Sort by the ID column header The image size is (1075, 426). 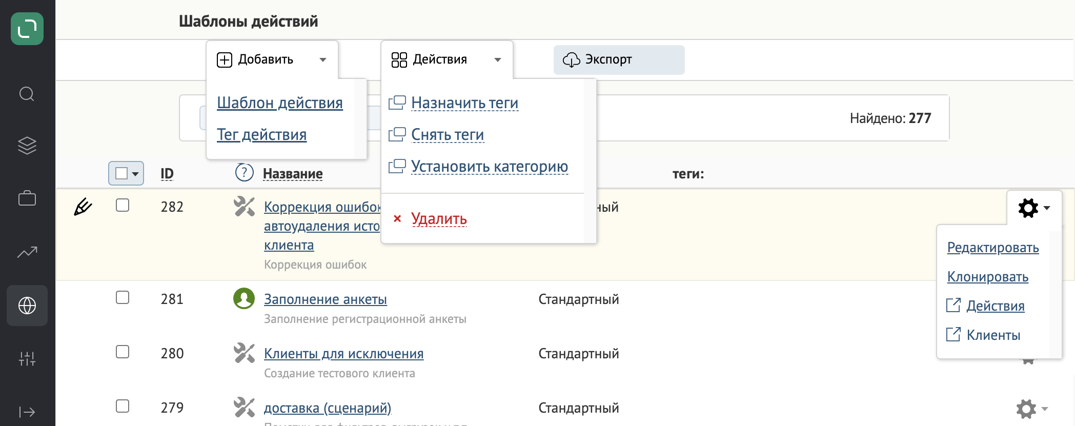click(x=167, y=173)
